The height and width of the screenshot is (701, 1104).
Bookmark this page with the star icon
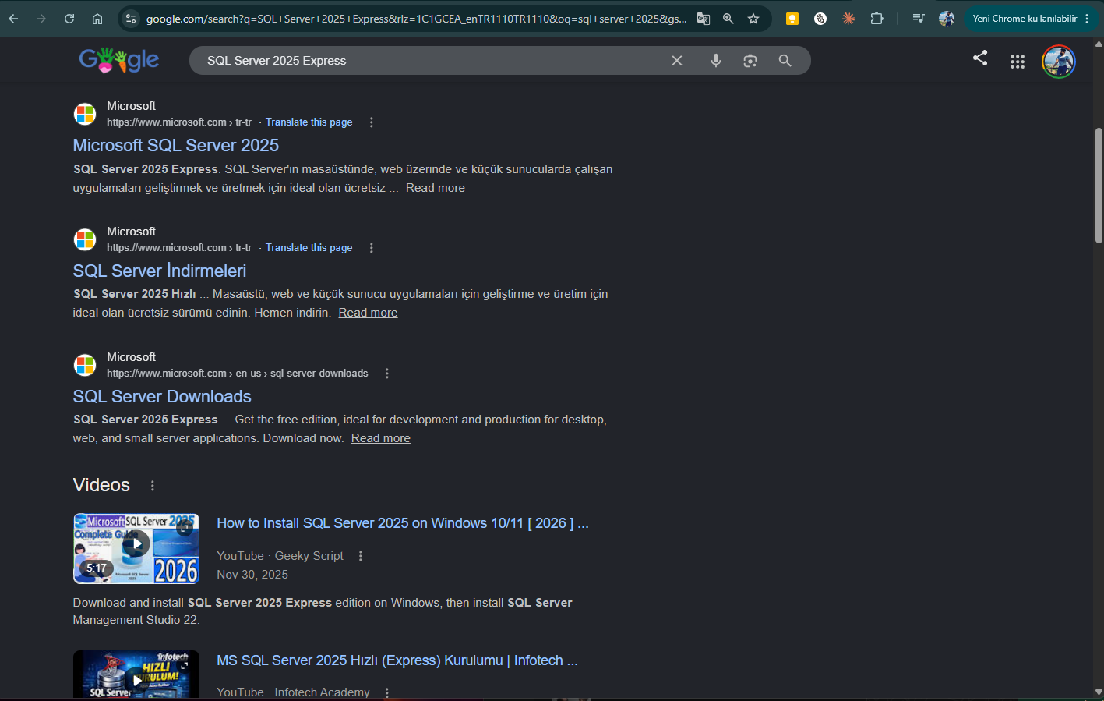[753, 19]
